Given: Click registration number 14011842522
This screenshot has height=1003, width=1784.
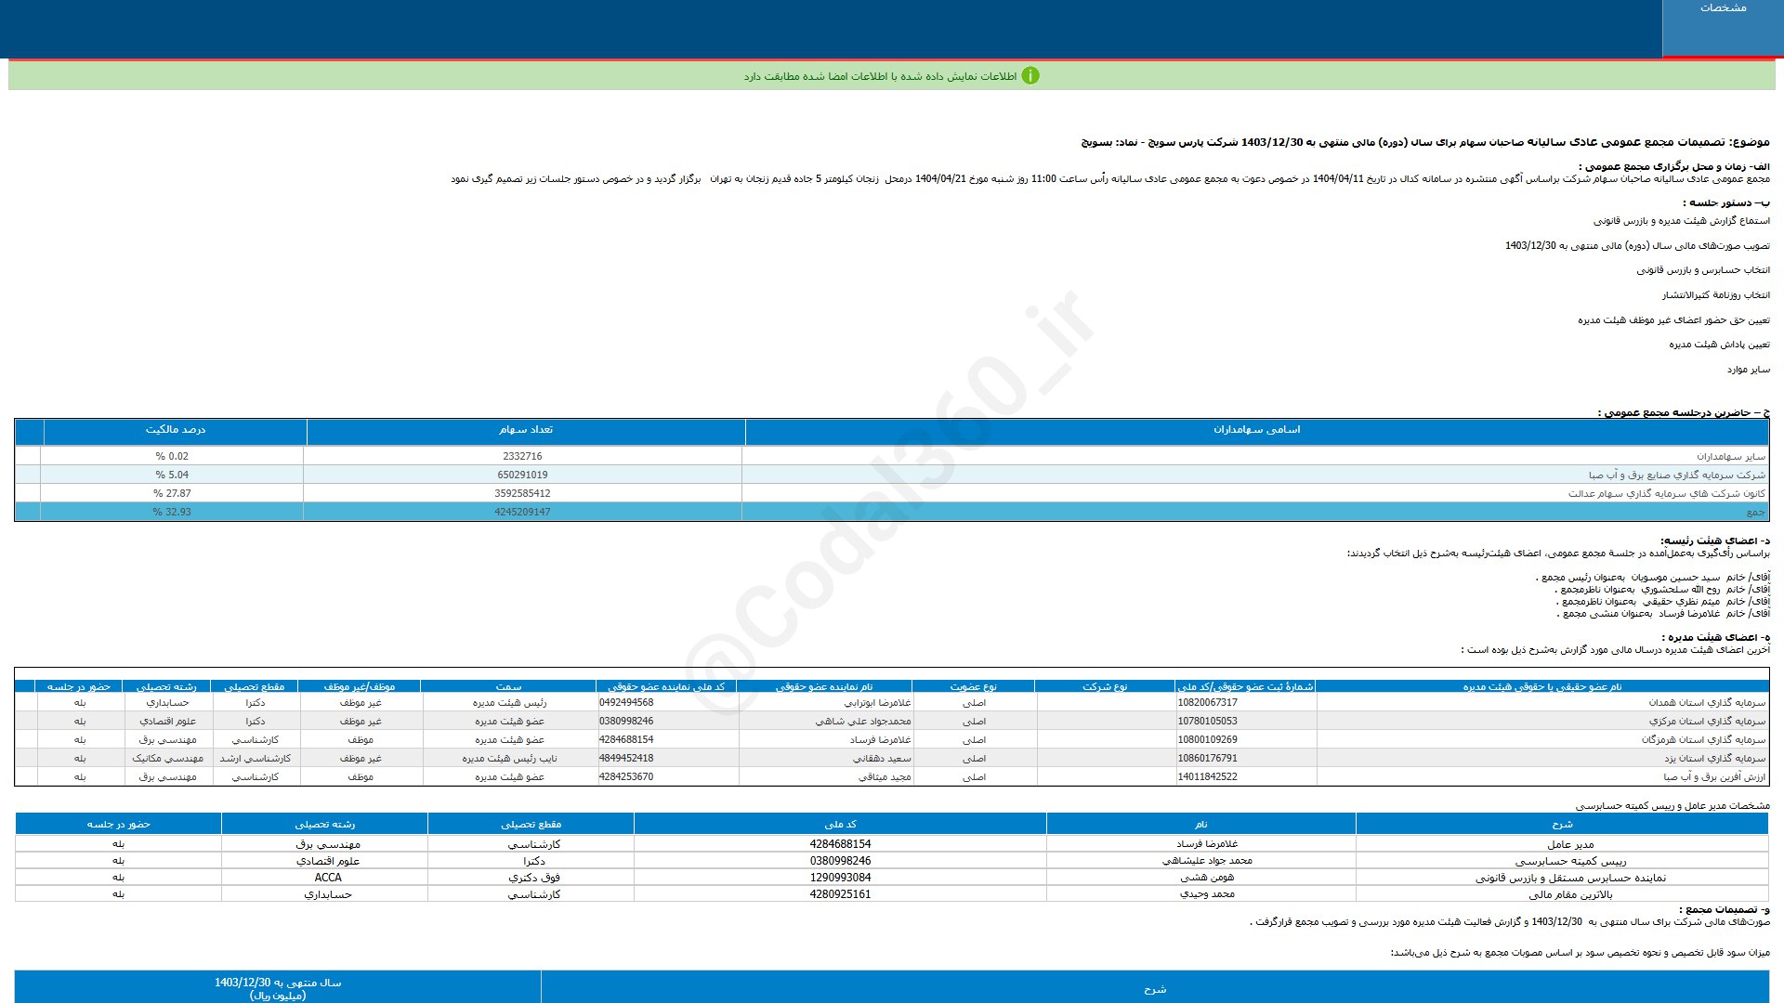Looking at the screenshot, I should click(1207, 777).
